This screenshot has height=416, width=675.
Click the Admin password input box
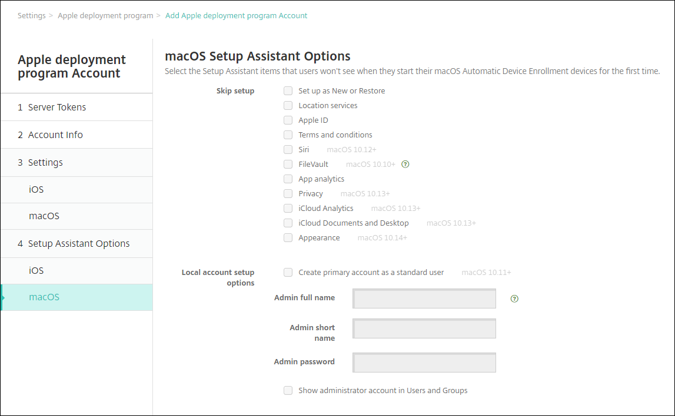(424, 363)
